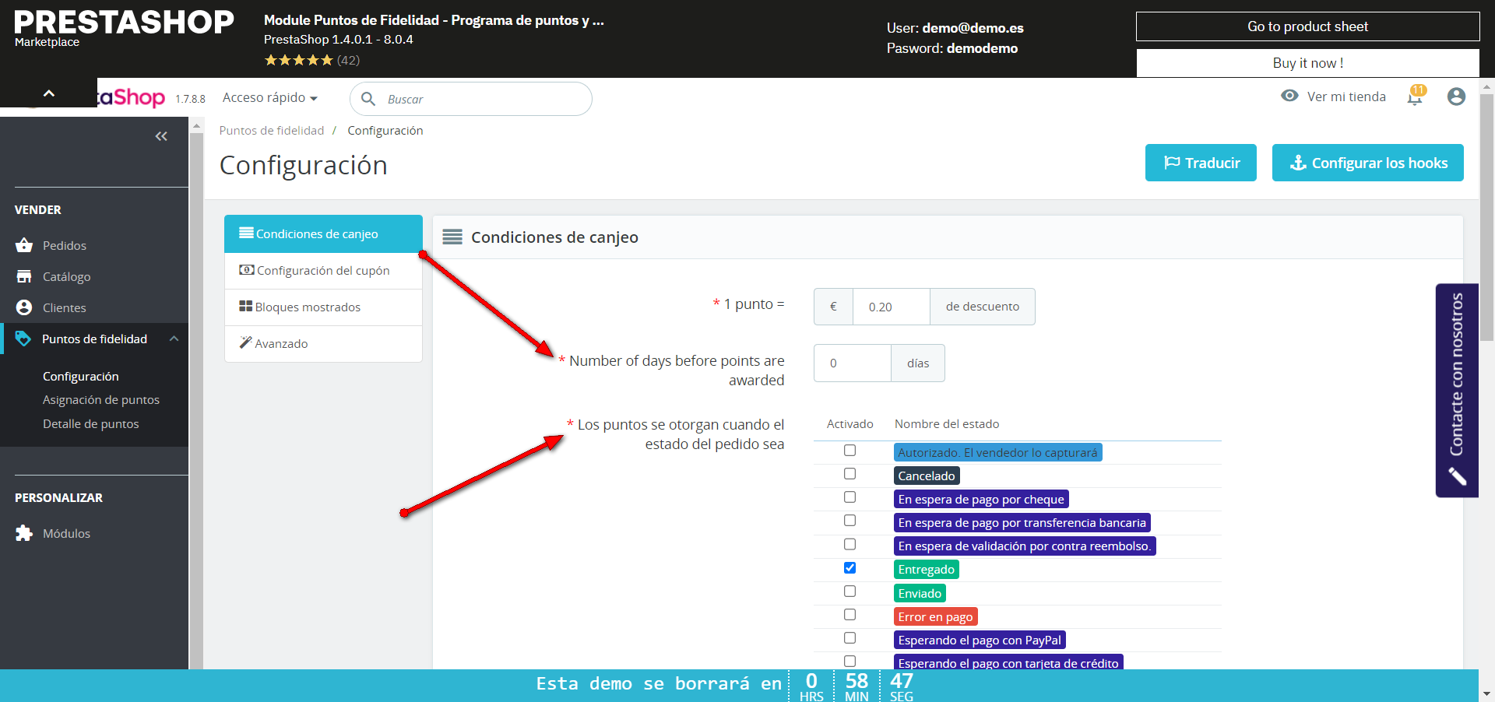Check Esperando el pago con PayPal checkbox

point(850,638)
